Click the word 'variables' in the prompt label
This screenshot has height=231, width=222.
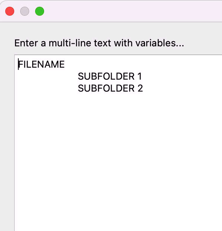(155, 43)
